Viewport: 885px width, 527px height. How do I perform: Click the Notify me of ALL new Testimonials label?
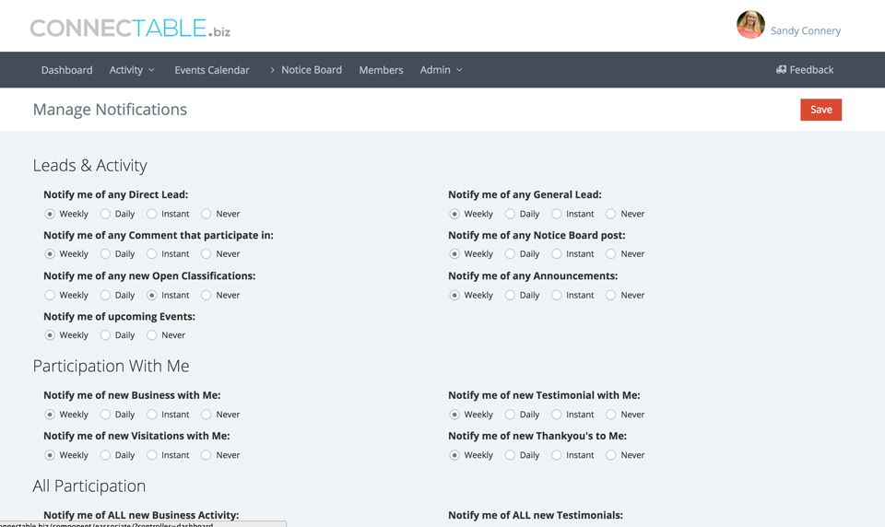point(536,515)
